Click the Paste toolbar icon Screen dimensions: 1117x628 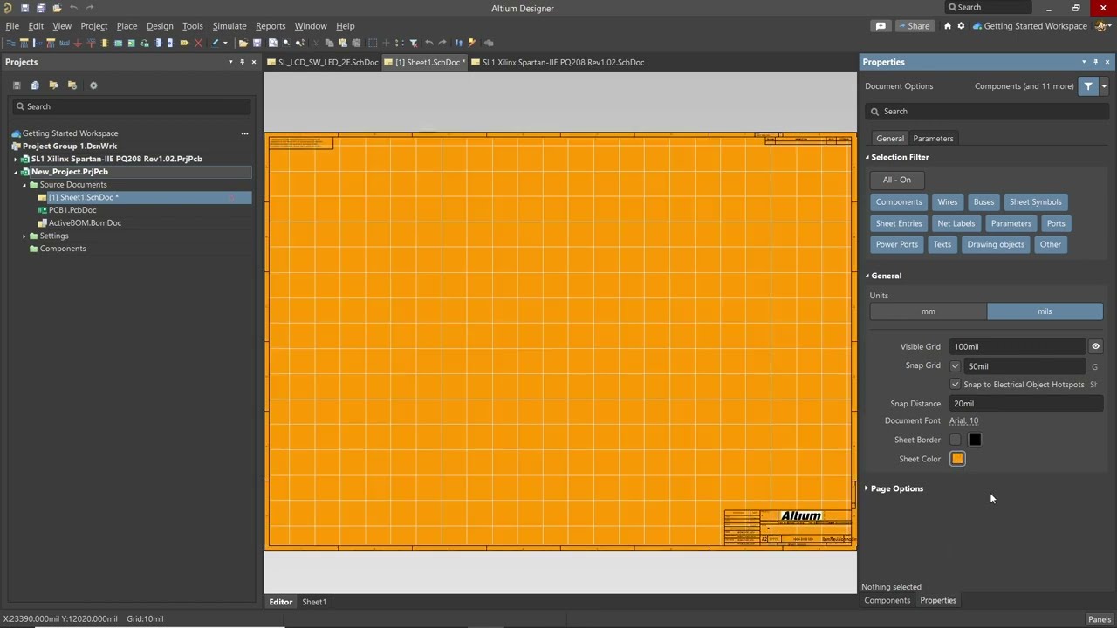pos(343,43)
